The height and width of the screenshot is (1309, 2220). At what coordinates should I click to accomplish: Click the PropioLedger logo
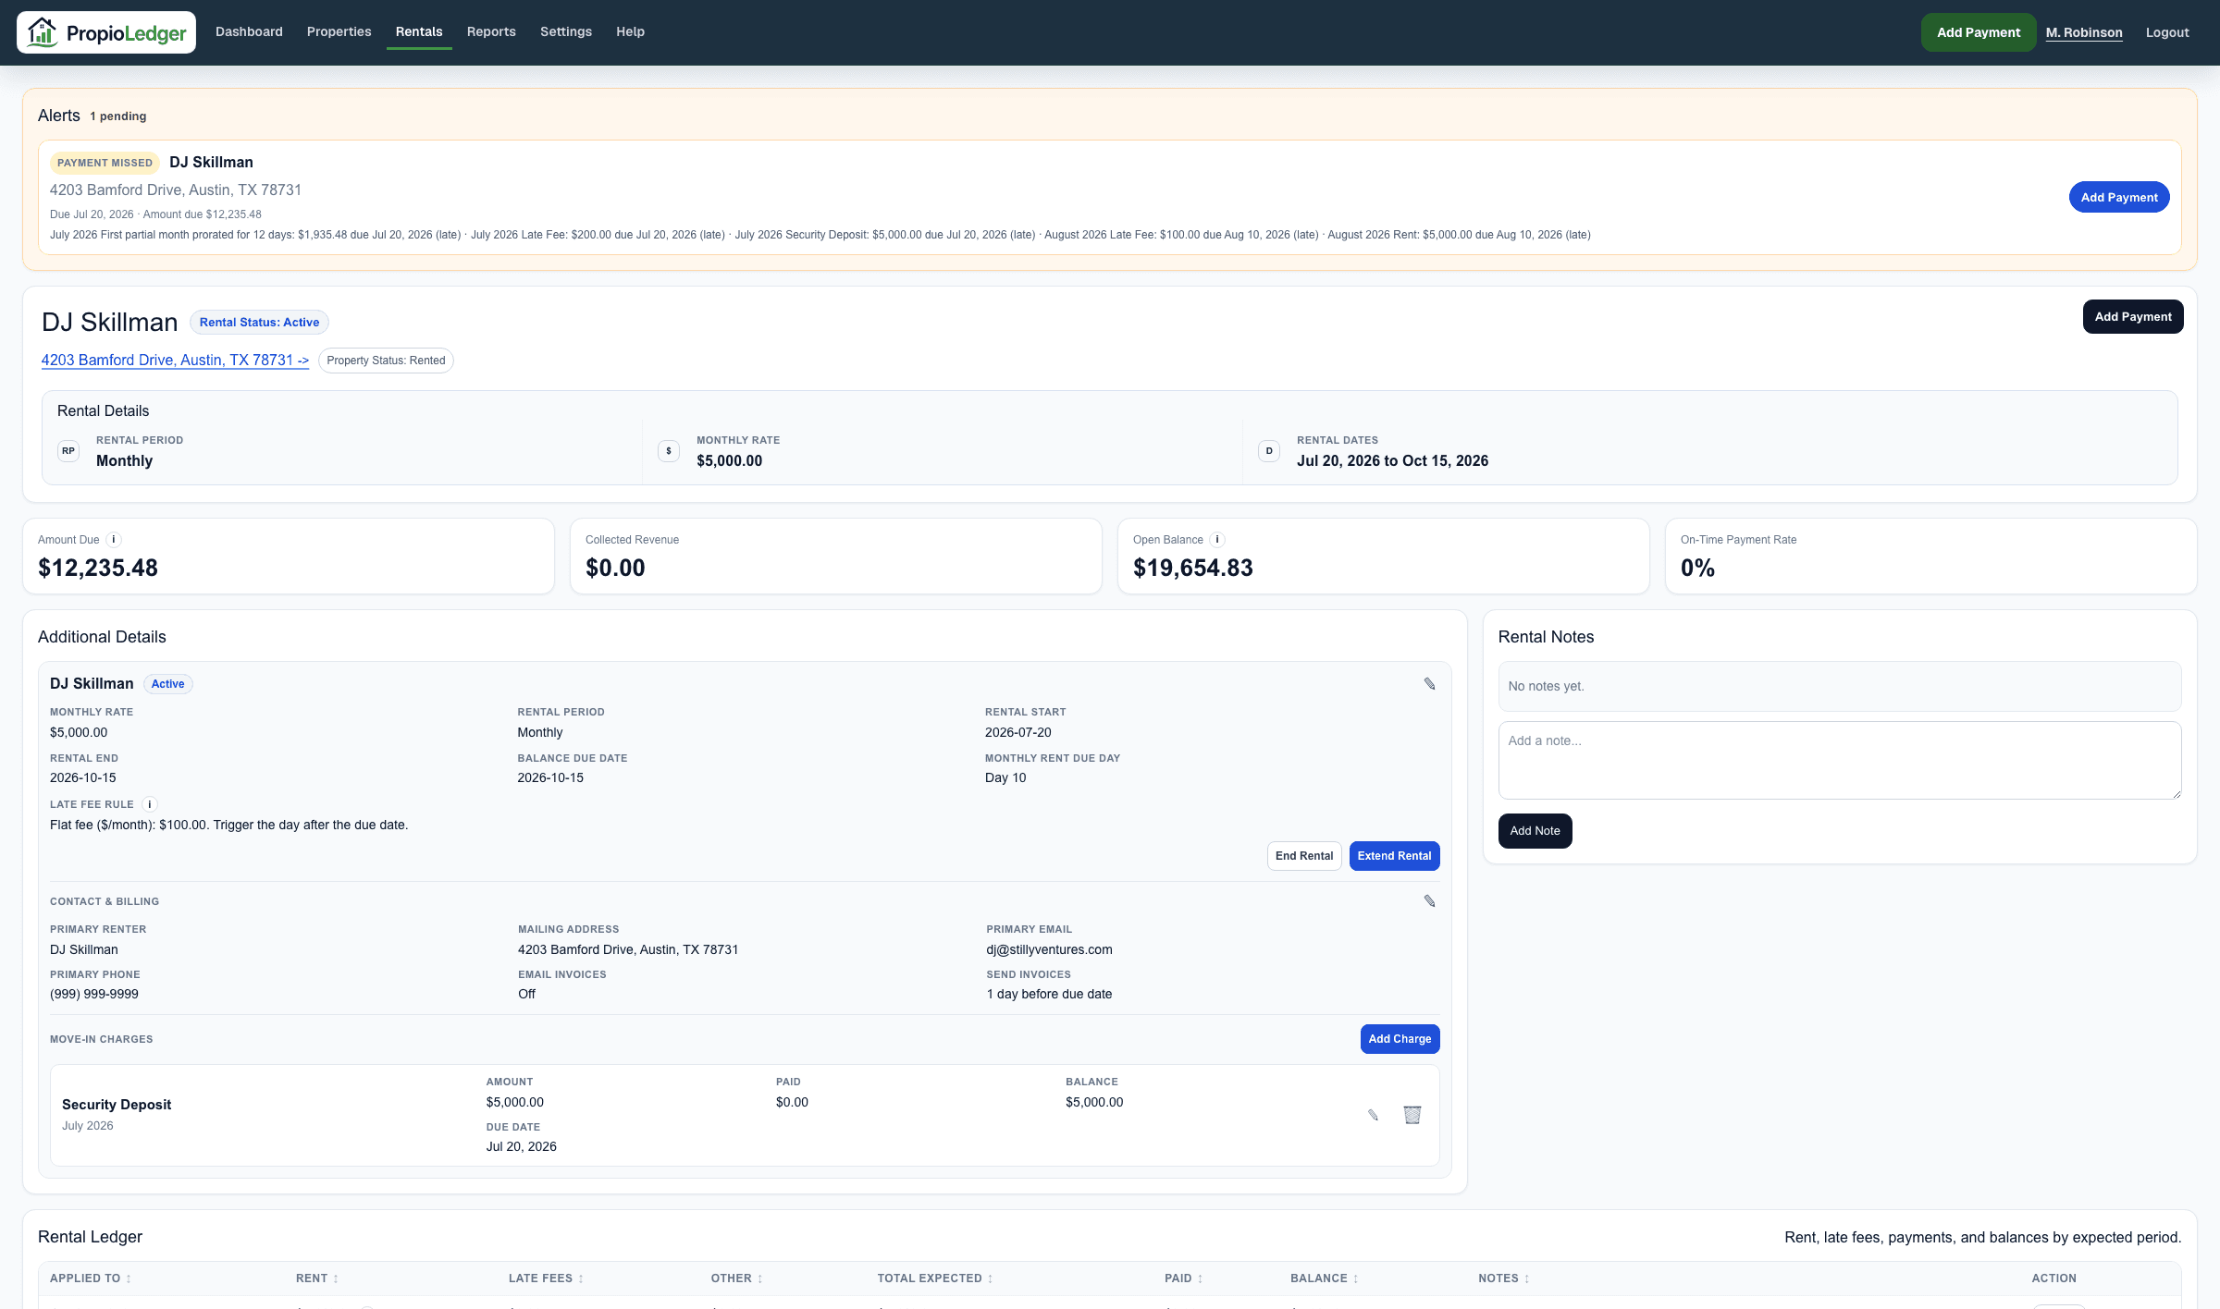pos(106,32)
